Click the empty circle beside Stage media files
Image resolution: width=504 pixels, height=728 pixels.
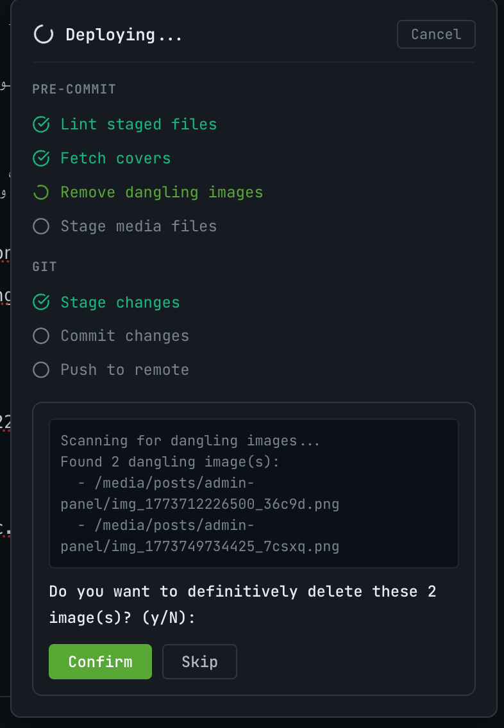(x=40, y=226)
